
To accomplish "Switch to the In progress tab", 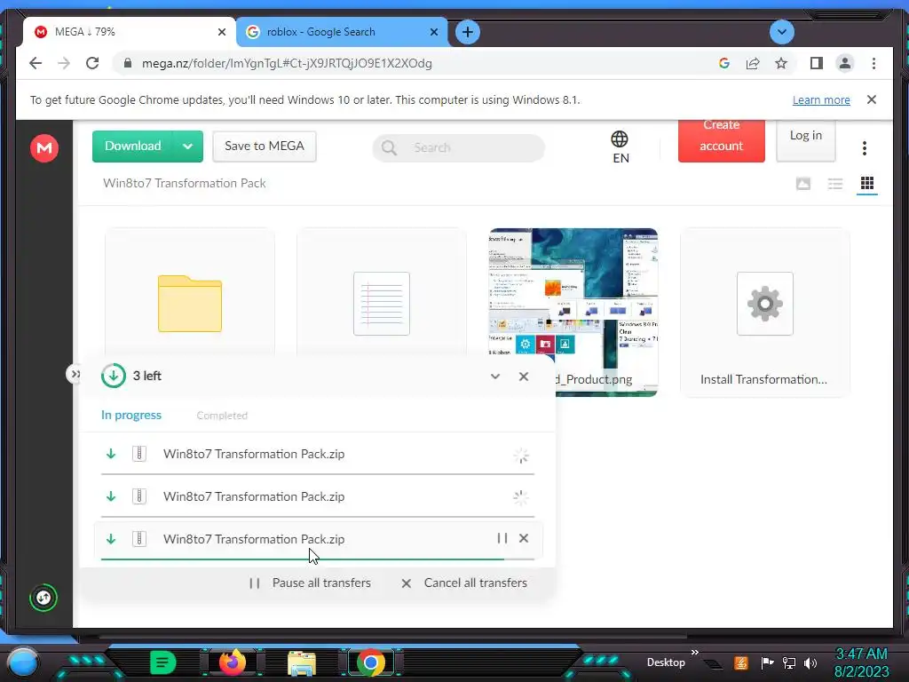I will click(x=131, y=416).
